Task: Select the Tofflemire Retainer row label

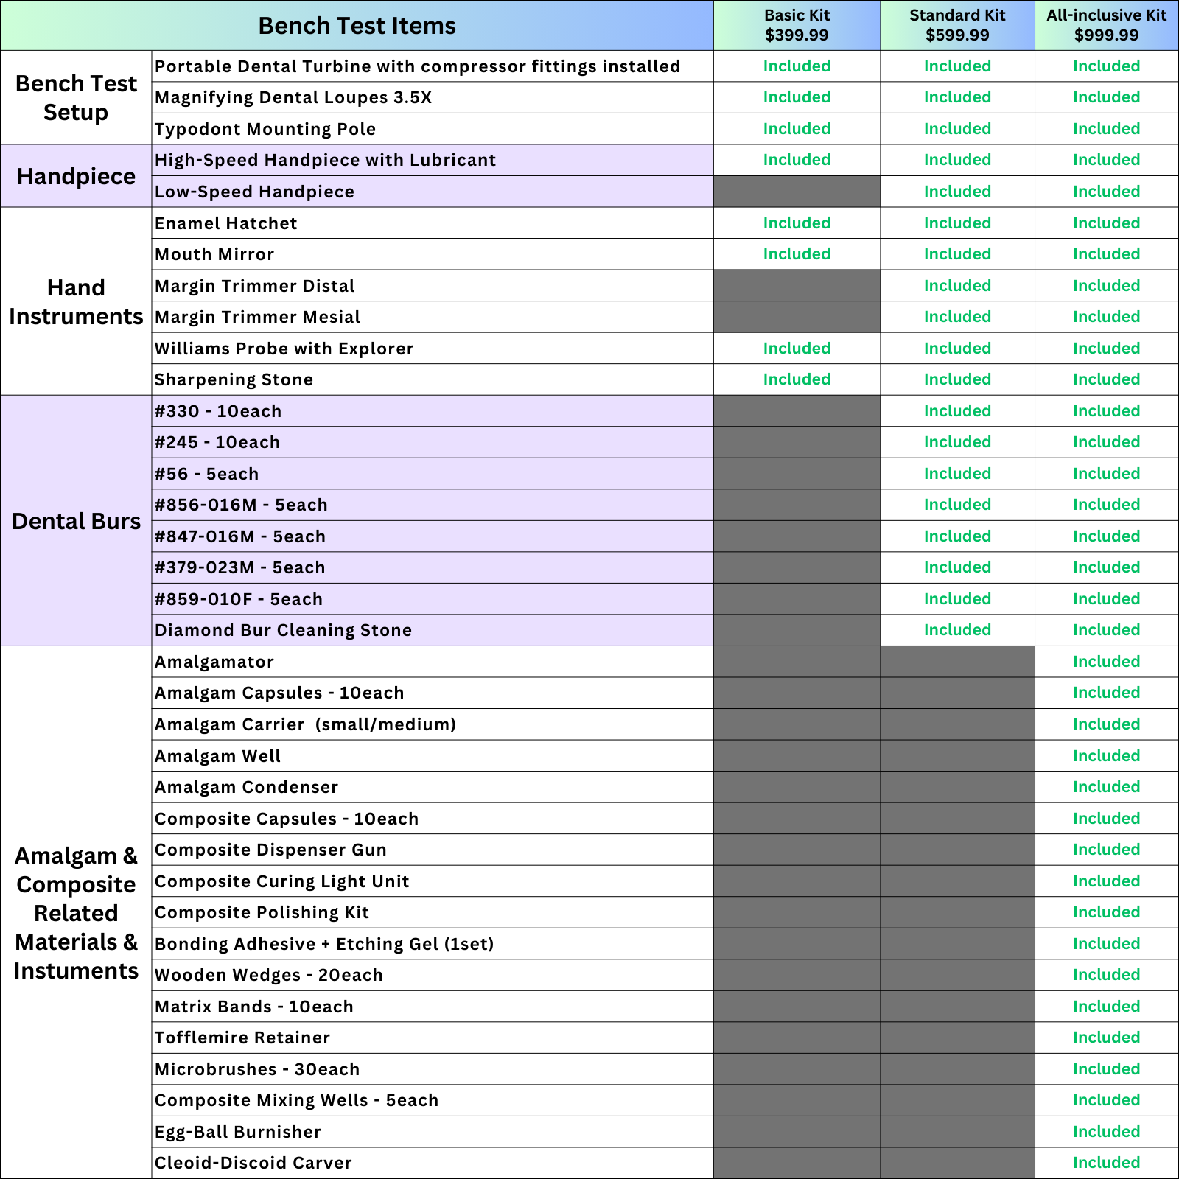Action: [x=242, y=1038]
